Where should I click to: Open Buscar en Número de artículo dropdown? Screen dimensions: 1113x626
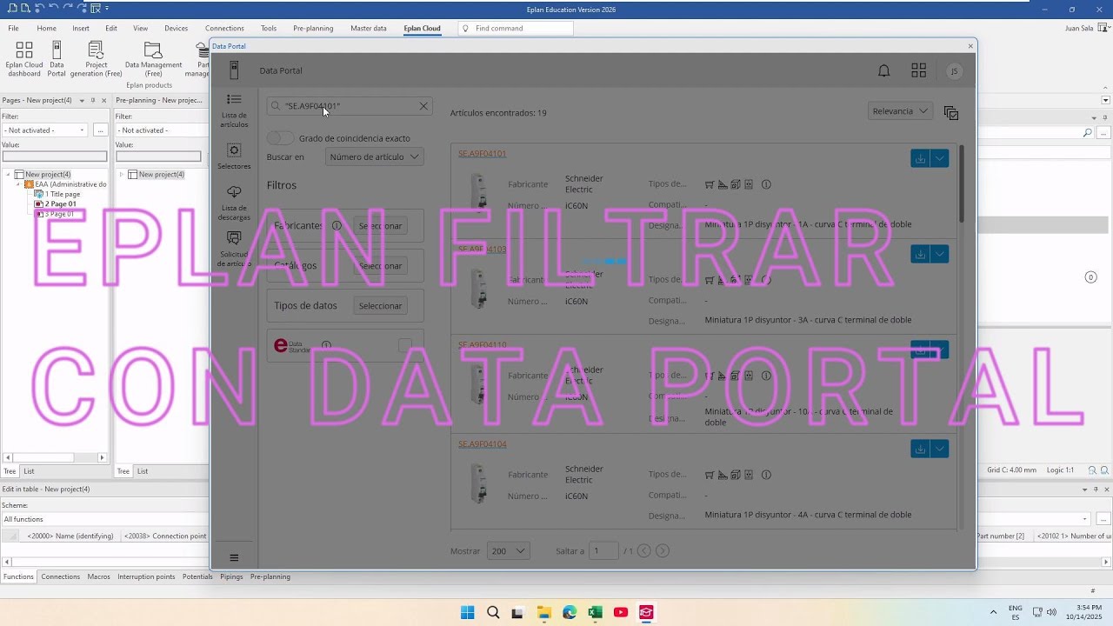coord(374,157)
